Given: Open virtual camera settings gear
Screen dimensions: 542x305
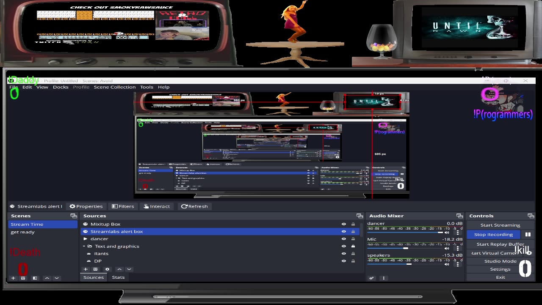Looking at the screenshot, I should (529, 253).
